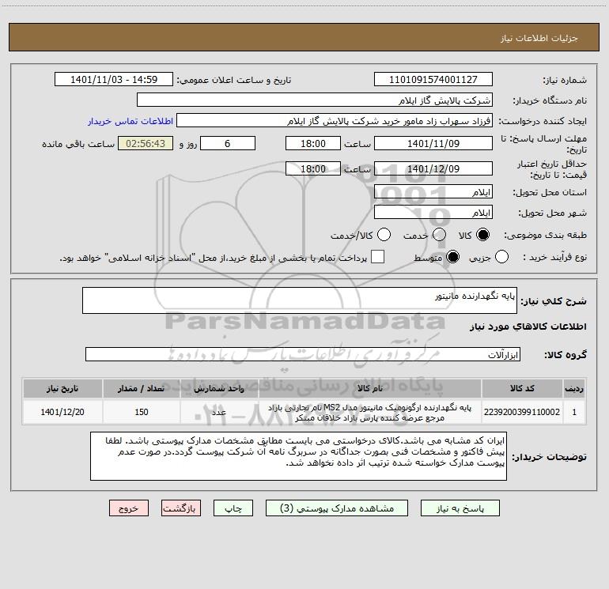This screenshot has height=589, width=609.
Task: Click the بازگشت back button
Action: [181, 508]
